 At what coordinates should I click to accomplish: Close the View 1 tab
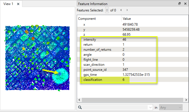coord(18,4)
